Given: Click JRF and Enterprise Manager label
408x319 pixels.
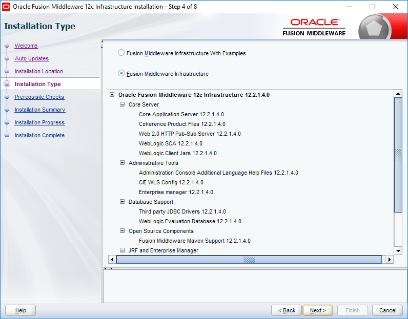Looking at the screenshot, I should (x=164, y=250).
